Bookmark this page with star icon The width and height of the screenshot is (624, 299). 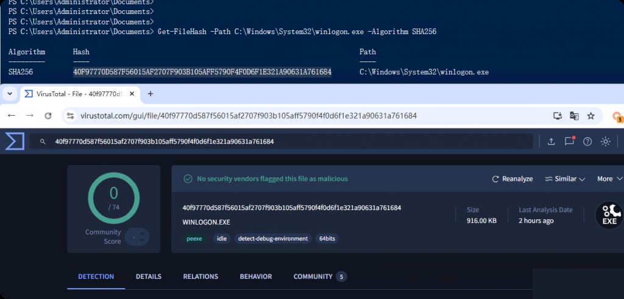(591, 116)
